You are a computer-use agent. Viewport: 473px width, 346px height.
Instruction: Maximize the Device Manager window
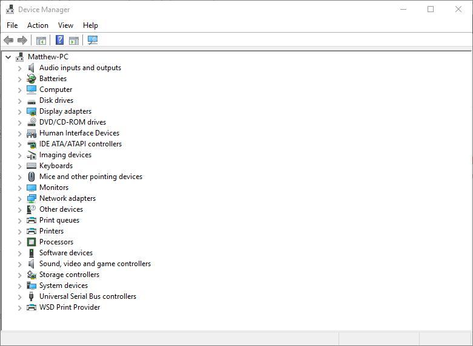point(431,9)
